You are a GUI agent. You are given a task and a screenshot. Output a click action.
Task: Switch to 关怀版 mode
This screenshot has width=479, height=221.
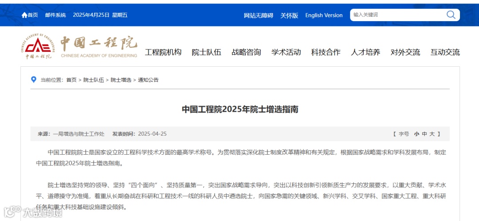pyautogui.click(x=289, y=15)
